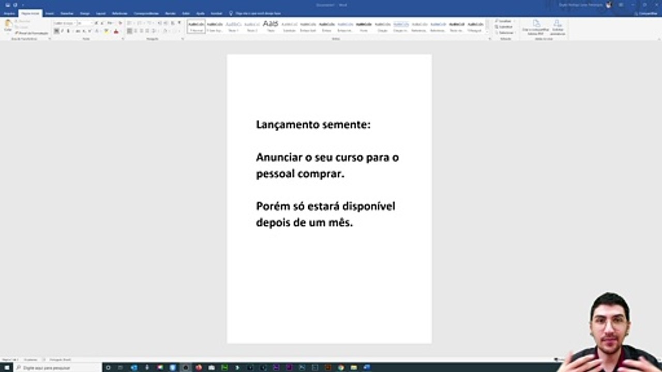Click the Windows taskbar search box
The height and width of the screenshot is (372, 662).
tap(57, 368)
